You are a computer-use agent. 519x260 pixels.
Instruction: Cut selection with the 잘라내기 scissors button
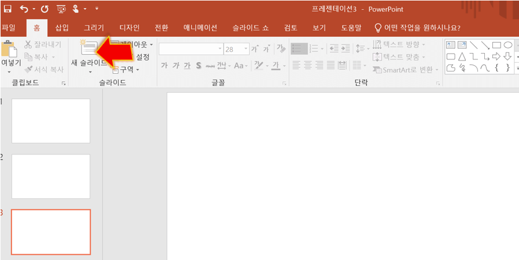43,44
